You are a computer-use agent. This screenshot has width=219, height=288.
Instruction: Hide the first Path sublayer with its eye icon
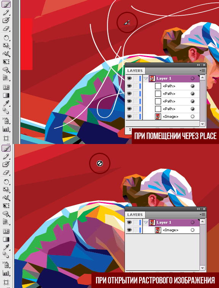pos(129,86)
